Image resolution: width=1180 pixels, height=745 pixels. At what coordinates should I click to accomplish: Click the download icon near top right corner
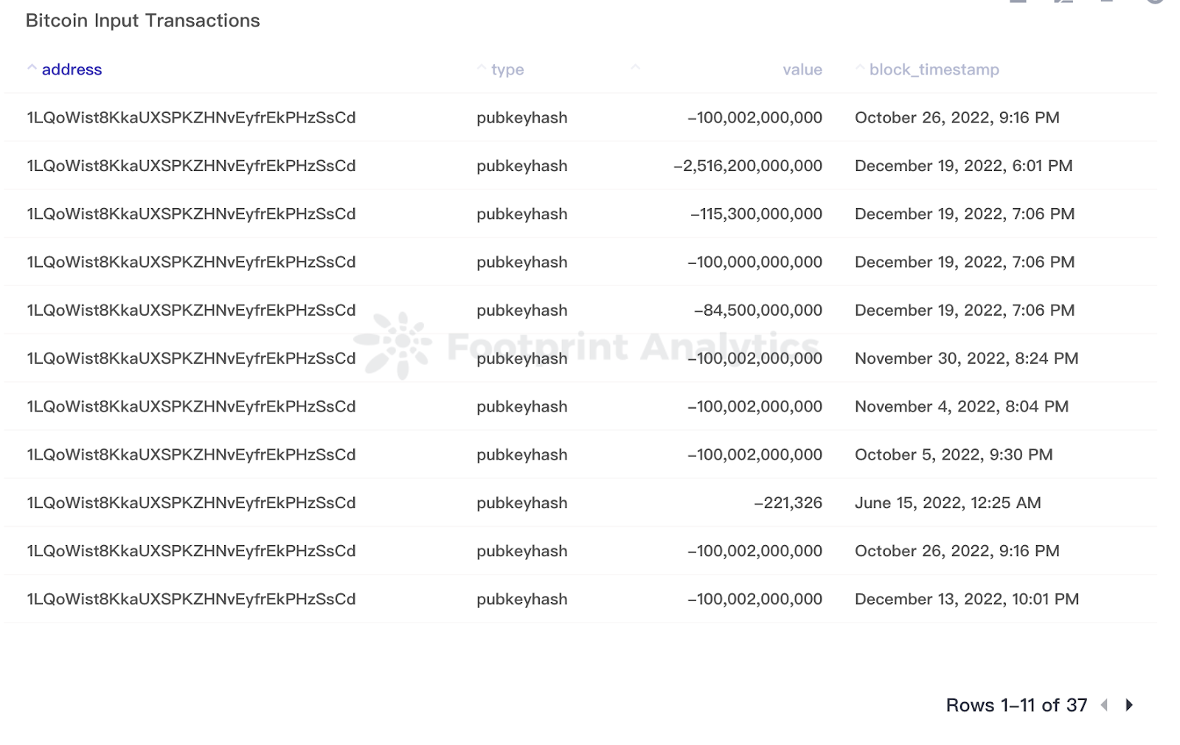click(x=1106, y=4)
